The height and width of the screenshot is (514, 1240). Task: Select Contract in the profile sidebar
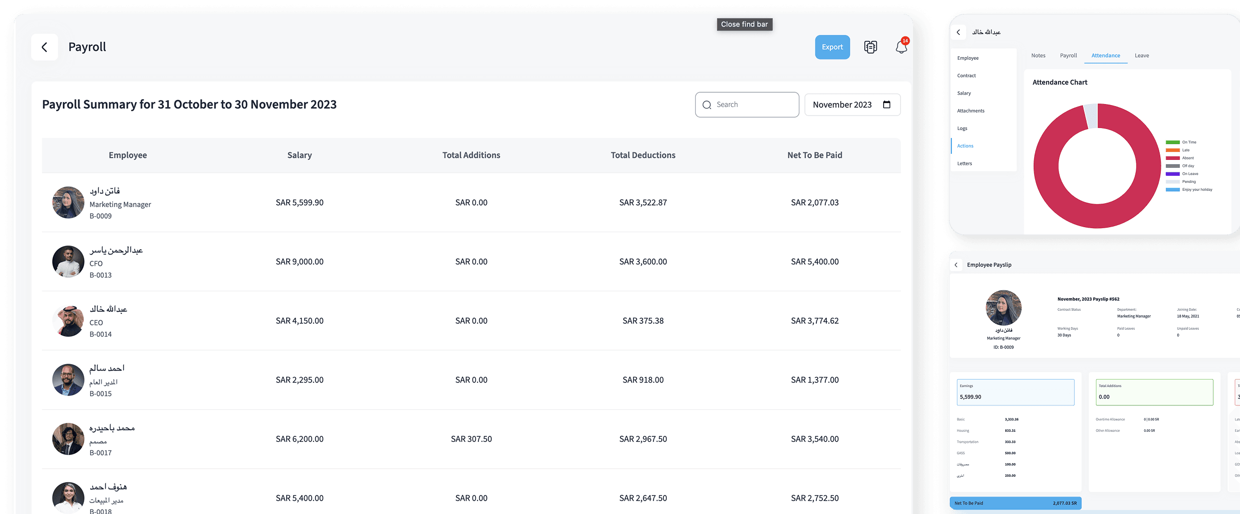pos(966,76)
